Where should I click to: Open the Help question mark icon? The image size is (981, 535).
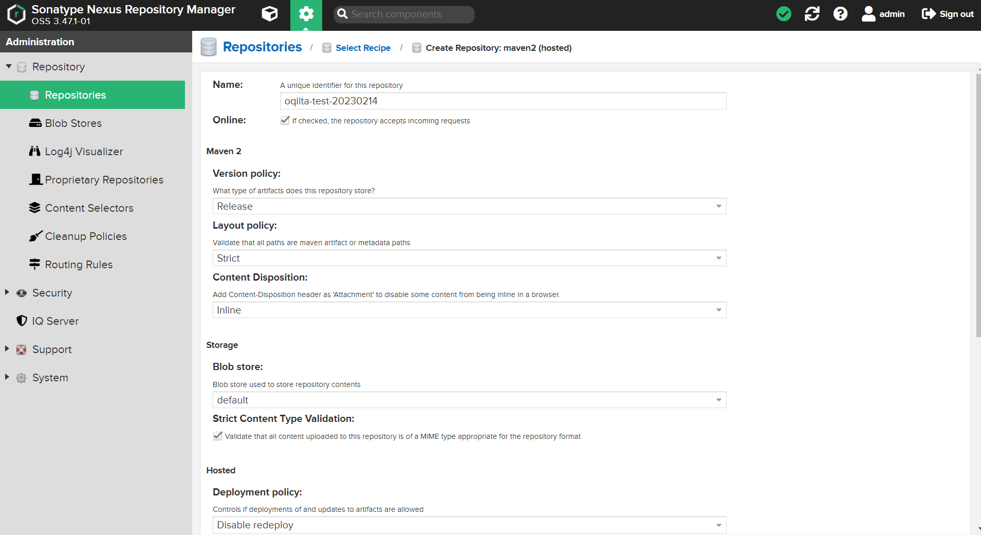pos(840,14)
